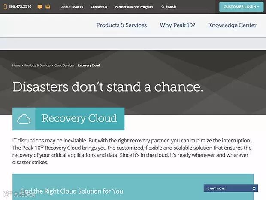Click 'Disasters don't stand a chance.' headline

pyautogui.click(x=108, y=87)
